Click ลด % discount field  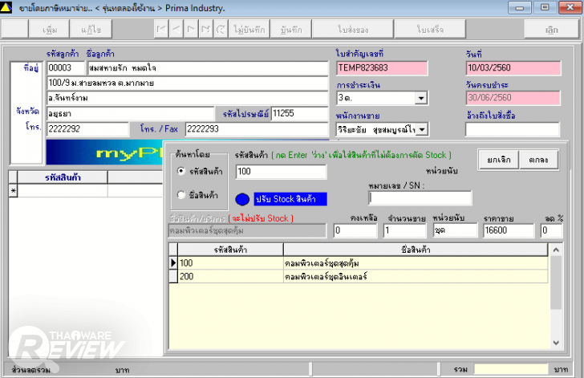pyautogui.click(x=551, y=230)
